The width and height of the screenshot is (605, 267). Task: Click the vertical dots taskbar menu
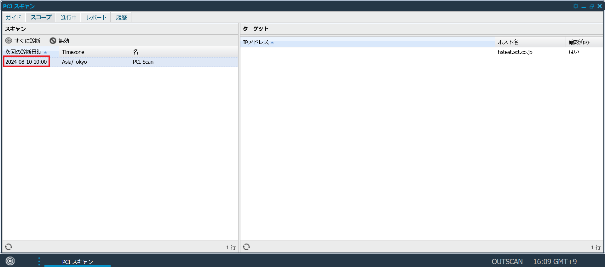[39, 261]
